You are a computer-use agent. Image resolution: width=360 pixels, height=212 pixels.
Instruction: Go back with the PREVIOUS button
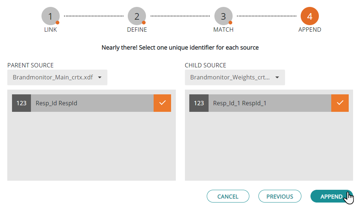pos(280,196)
